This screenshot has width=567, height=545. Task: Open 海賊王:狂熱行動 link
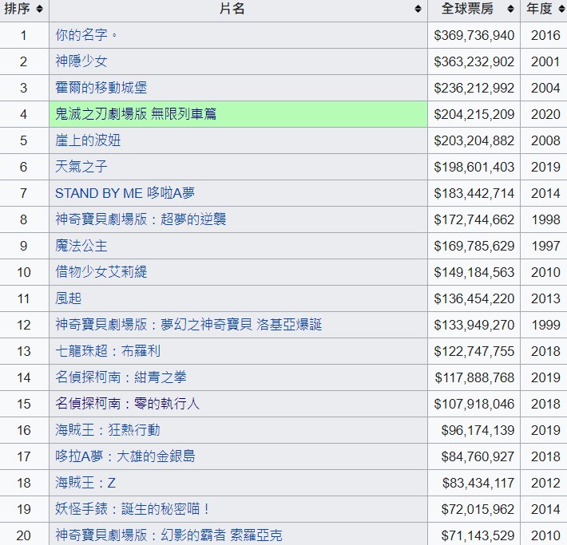(x=107, y=430)
